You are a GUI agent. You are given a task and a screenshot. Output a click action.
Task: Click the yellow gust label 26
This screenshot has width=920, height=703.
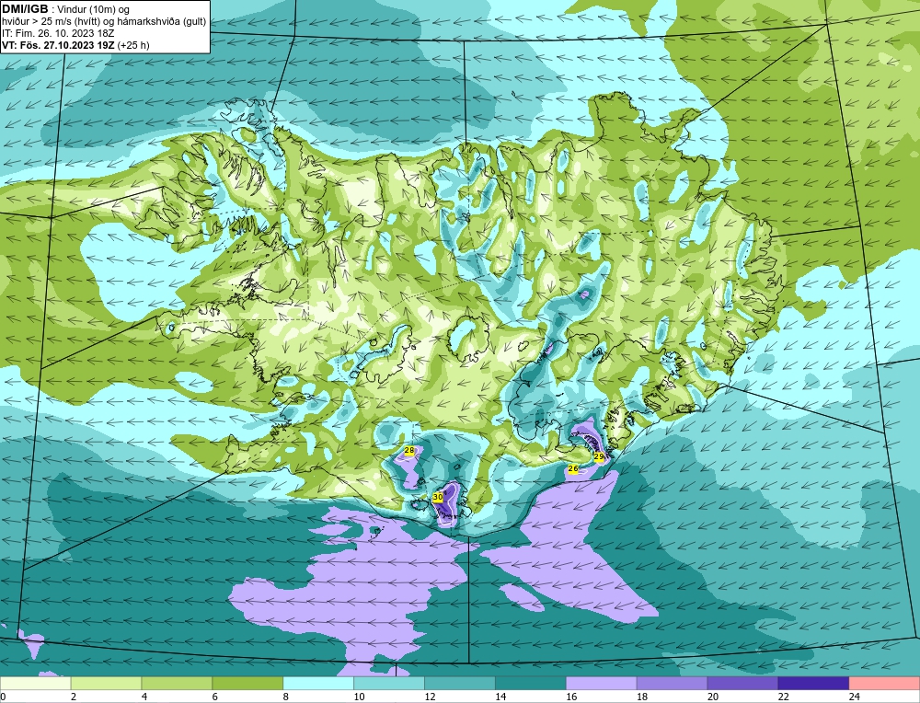coord(573,469)
